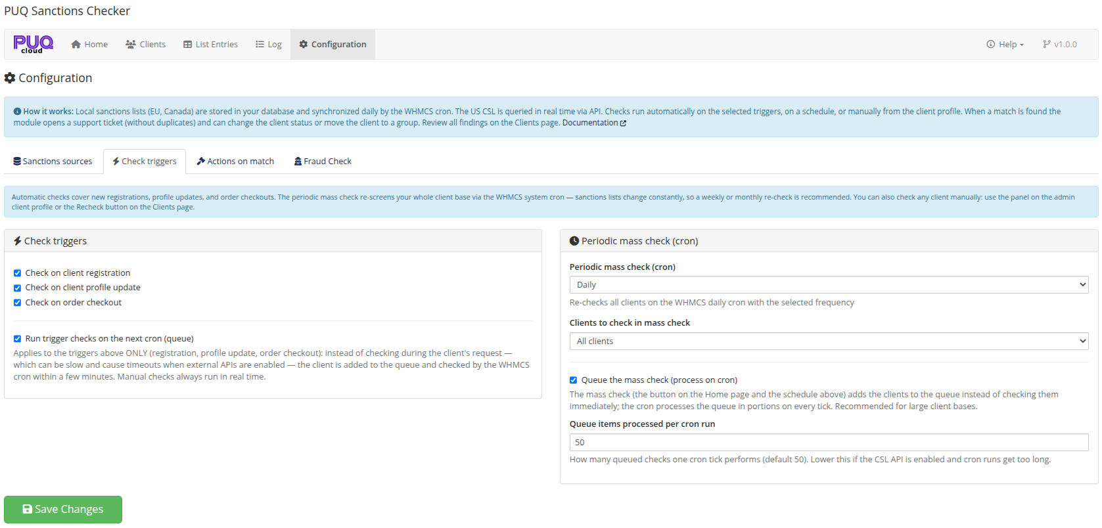Open the Periodic mass check frequency dropdown
The image size is (1102, 528).
point(829,284)
